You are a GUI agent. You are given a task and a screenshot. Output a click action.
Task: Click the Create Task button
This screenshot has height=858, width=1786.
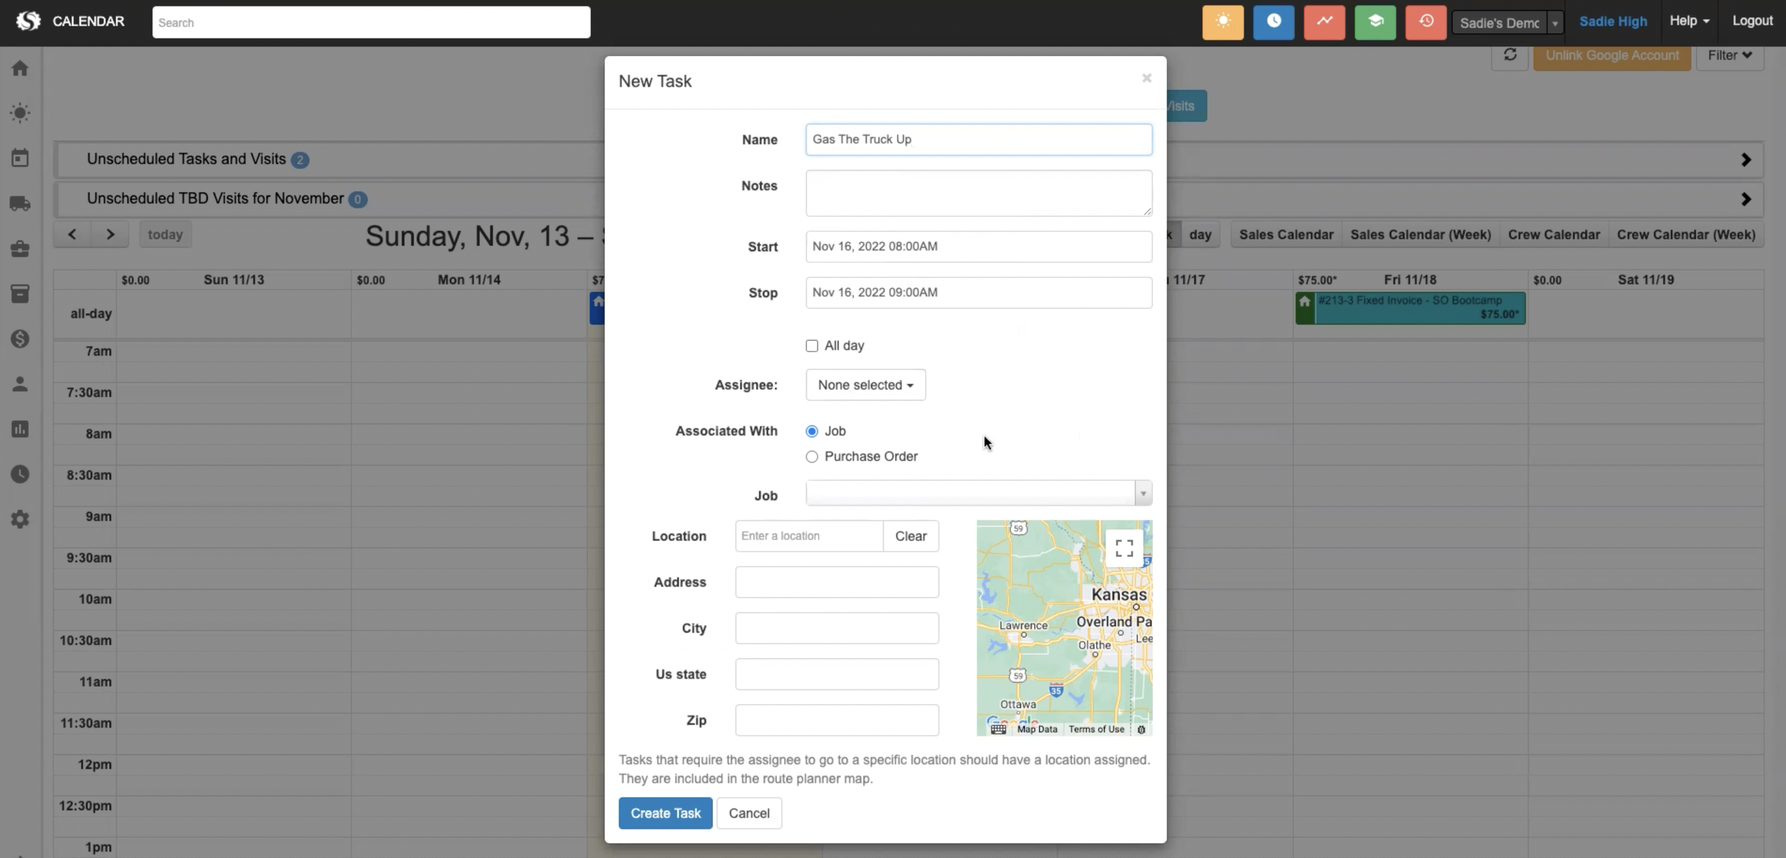[x=665, y=813]
